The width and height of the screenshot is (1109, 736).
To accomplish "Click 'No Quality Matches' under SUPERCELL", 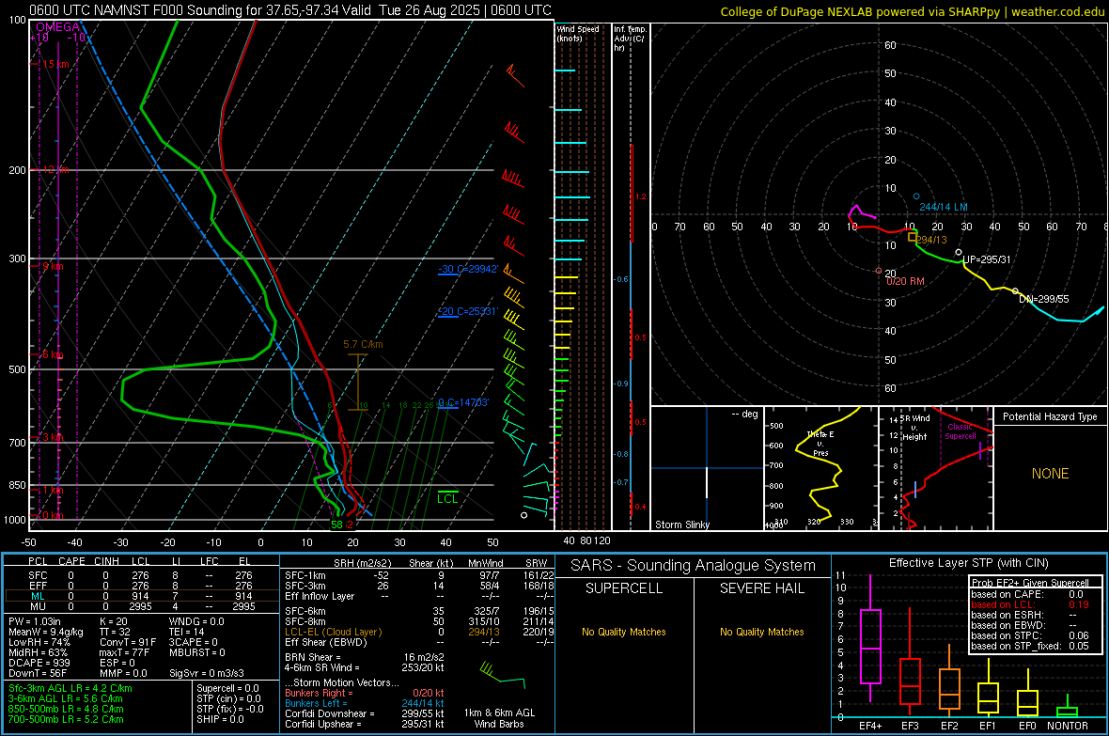I will [624, 632].
